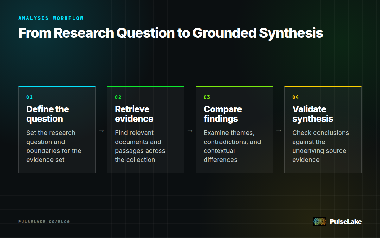Select the '02' step number
380x238 pixels.
tap(118, 97)
